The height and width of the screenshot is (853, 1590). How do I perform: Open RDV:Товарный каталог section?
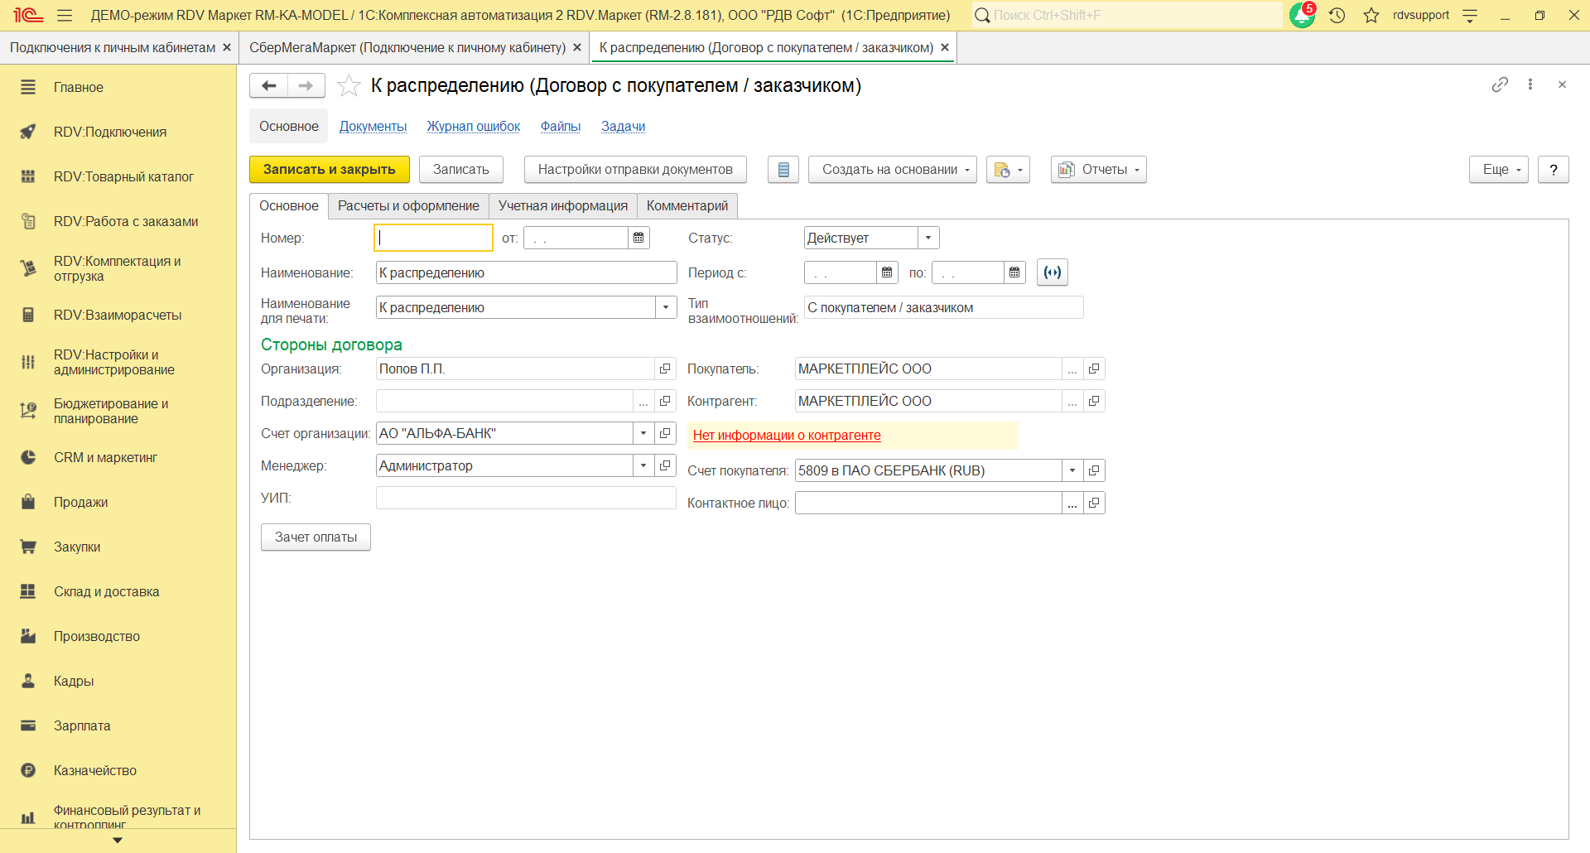123,176
